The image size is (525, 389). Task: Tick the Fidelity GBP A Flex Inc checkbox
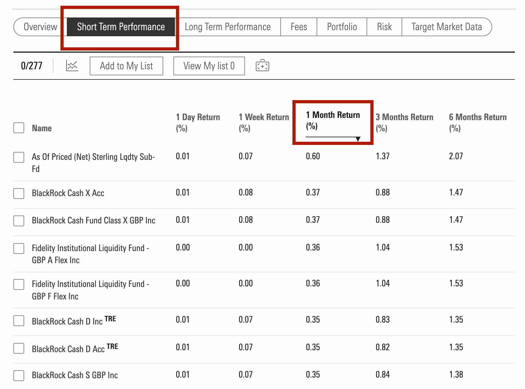point(19,248)
